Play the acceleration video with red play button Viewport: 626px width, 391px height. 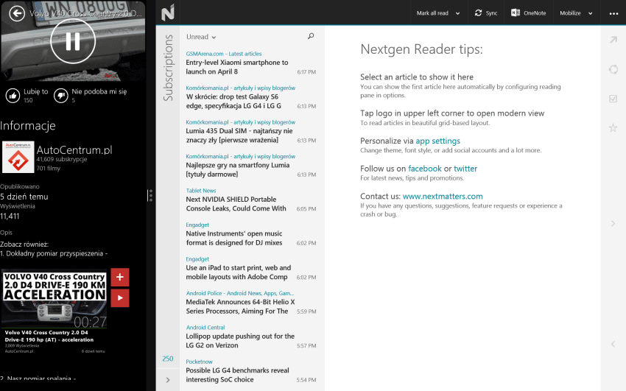120,298
